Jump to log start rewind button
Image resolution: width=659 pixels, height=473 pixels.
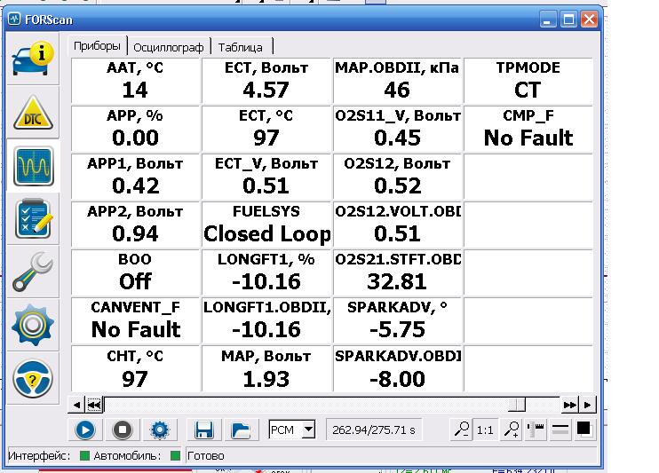[94, 405]
